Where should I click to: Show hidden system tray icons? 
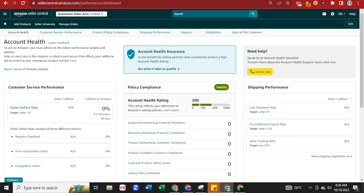[x=310, y=188]
